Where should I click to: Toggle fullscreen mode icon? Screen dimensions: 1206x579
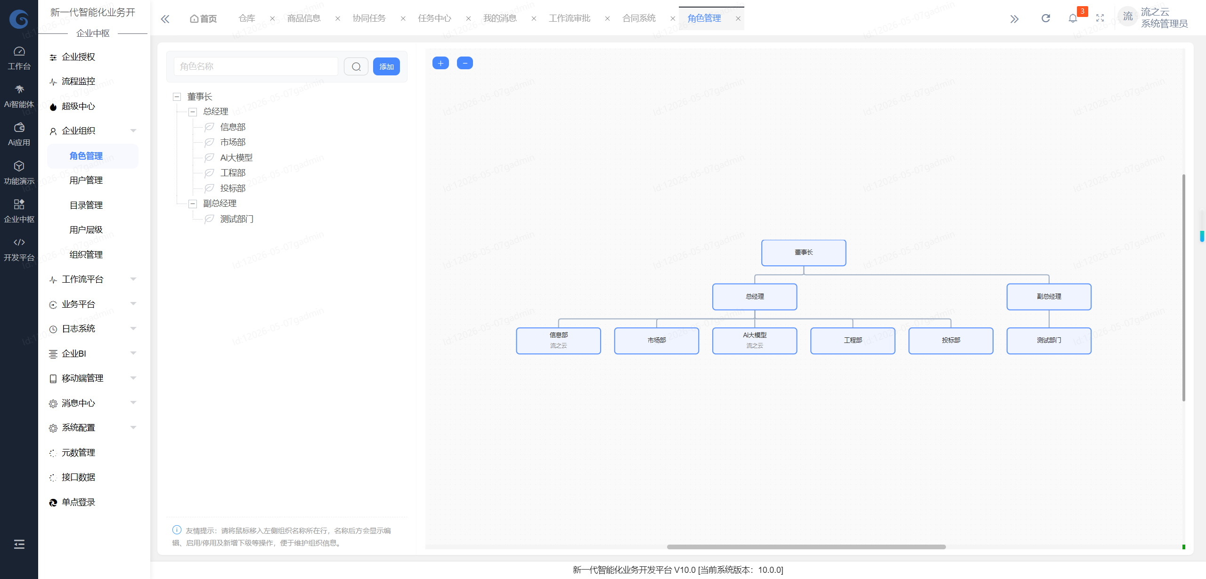1100,18
